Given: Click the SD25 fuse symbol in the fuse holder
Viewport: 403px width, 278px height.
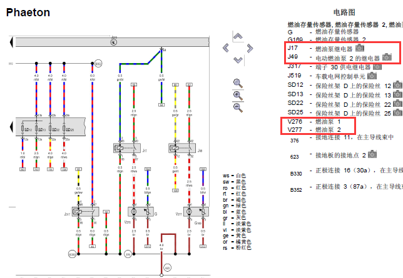Looking at the screenshot, I should (64, 129).
